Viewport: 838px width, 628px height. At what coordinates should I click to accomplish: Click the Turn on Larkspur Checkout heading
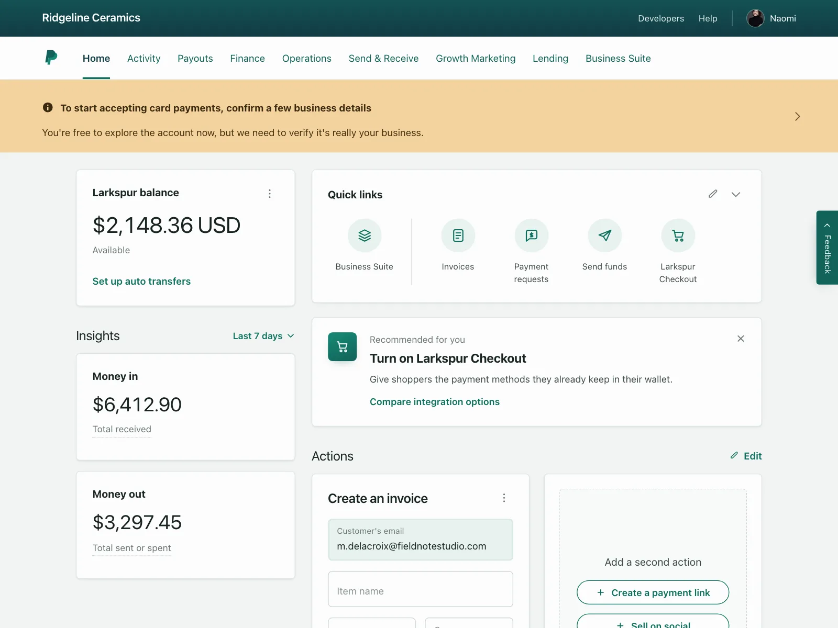[448, 358]
